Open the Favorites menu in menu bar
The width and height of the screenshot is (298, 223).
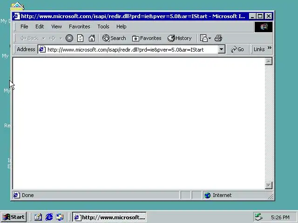(x=80, y=26)
